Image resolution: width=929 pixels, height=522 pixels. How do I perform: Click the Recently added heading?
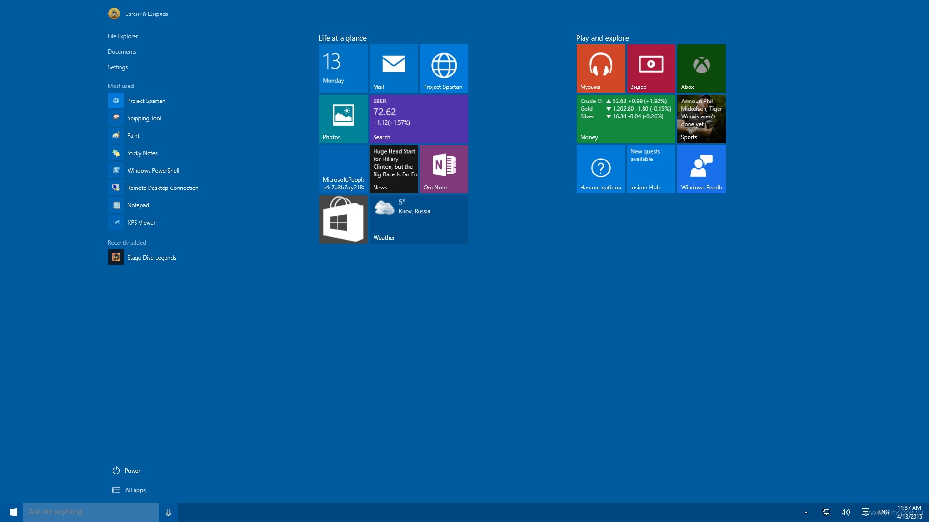(x=127, y=243)
